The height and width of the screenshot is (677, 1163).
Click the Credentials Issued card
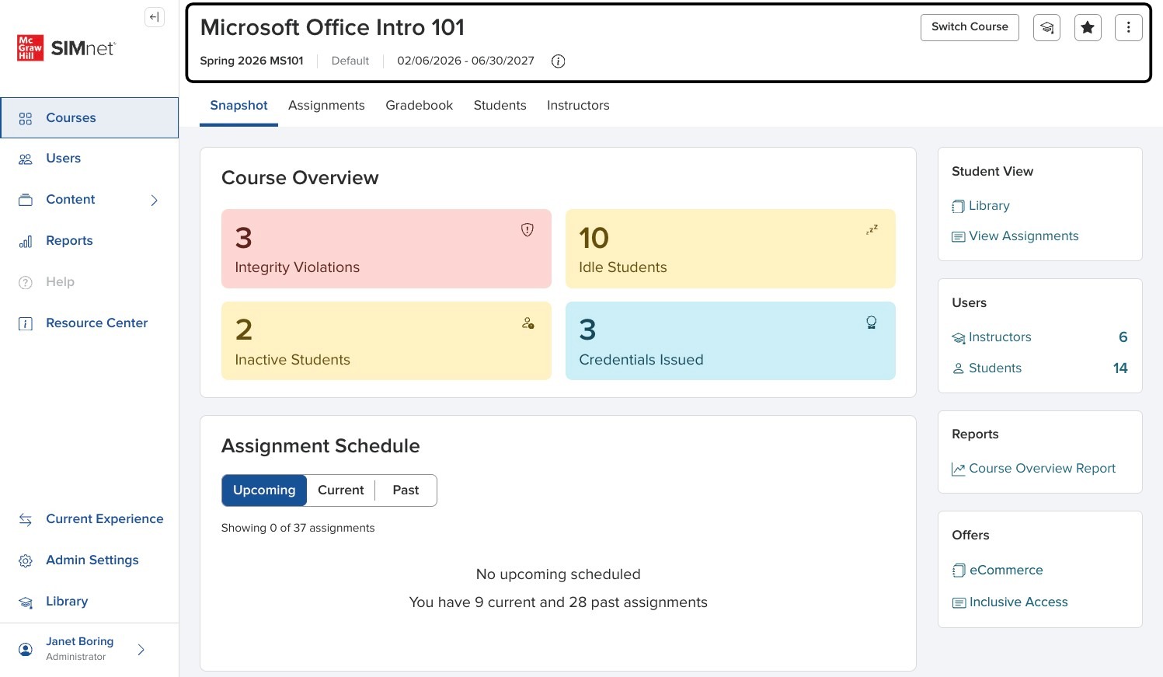coord(730,341)
